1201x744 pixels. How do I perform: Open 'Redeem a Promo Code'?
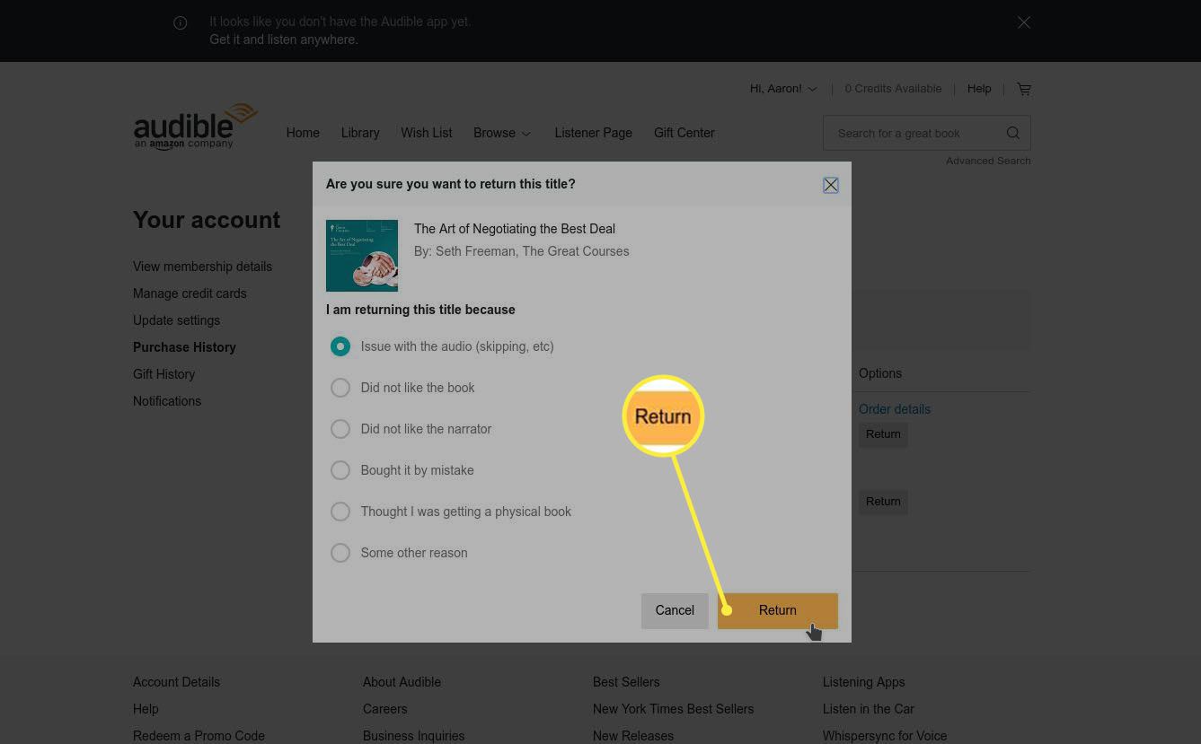[199, 736]
